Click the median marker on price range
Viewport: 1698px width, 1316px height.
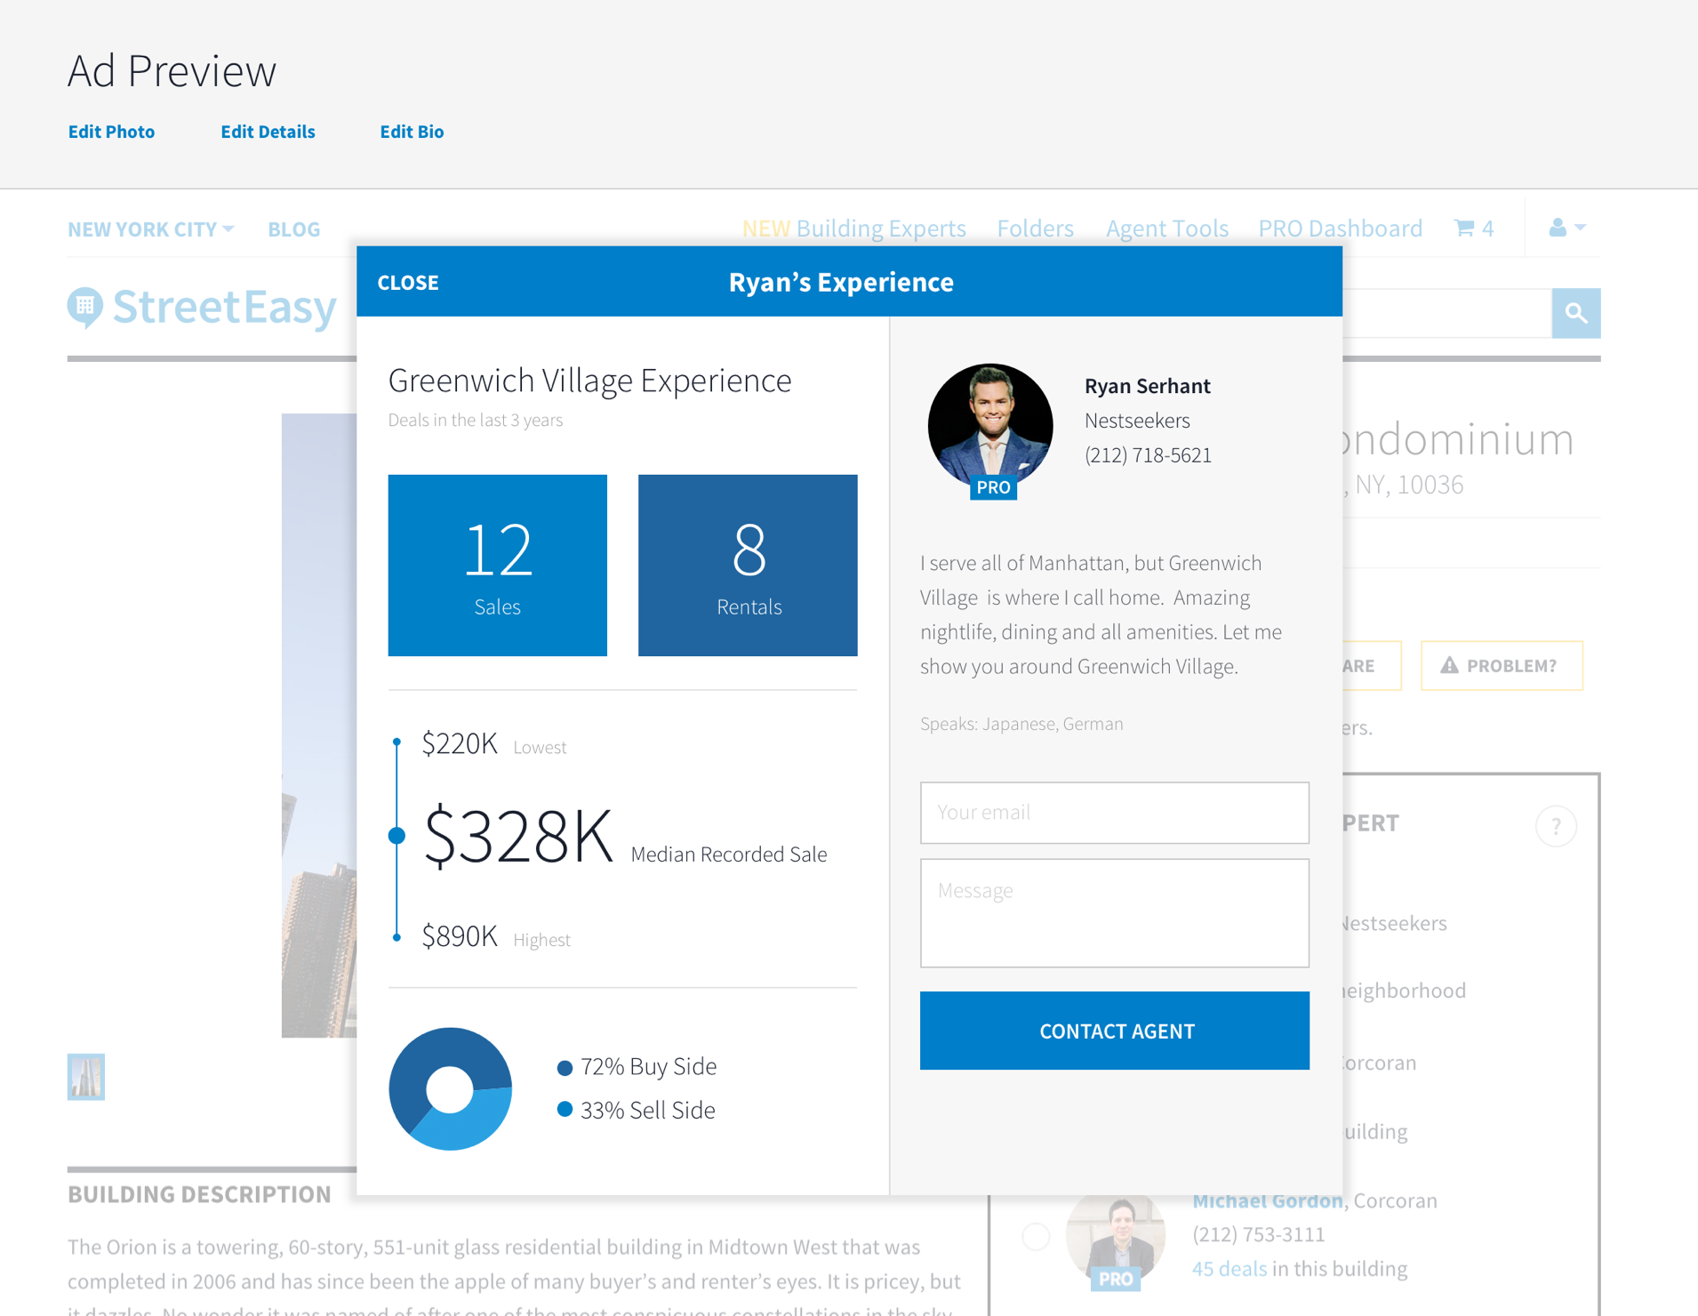(397, 836)
